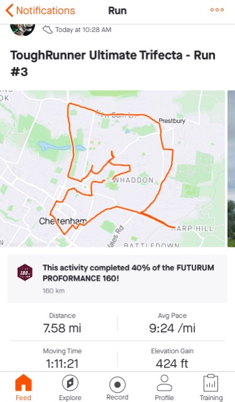Tap the back chevron beside Notifications
Viewport: 235px width, 402px height.
[x=9, y=11]
